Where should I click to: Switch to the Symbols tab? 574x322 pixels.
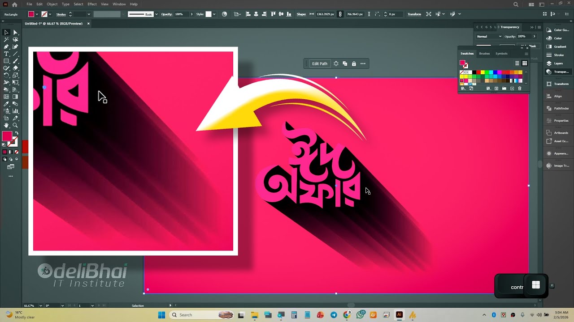pos(501,54)
